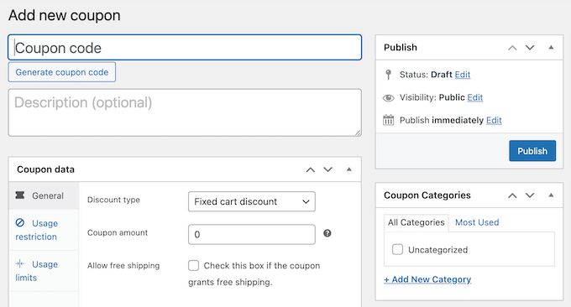Click the Add new coupon heading
Viewport: 571px width, 307px height.
click(65, 16)
